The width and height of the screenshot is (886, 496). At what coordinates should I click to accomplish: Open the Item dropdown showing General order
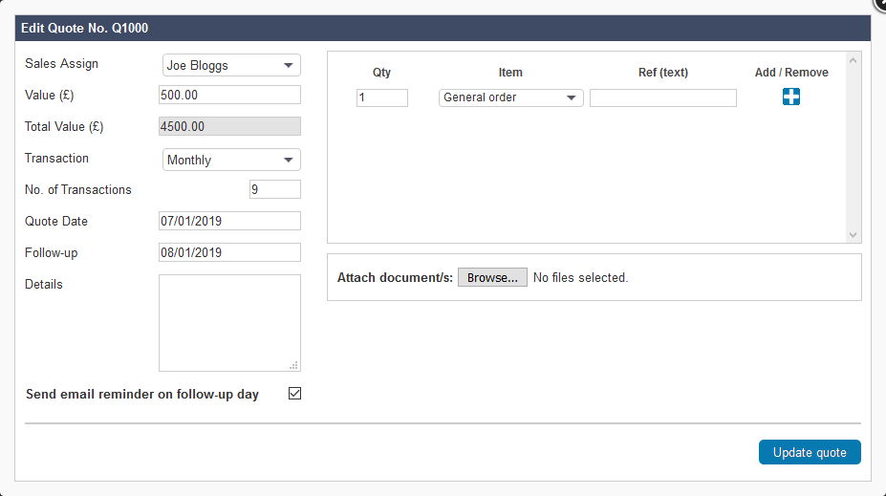pos(510,97)
